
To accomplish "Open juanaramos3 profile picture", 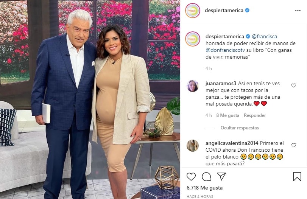I will click(193, 86).
